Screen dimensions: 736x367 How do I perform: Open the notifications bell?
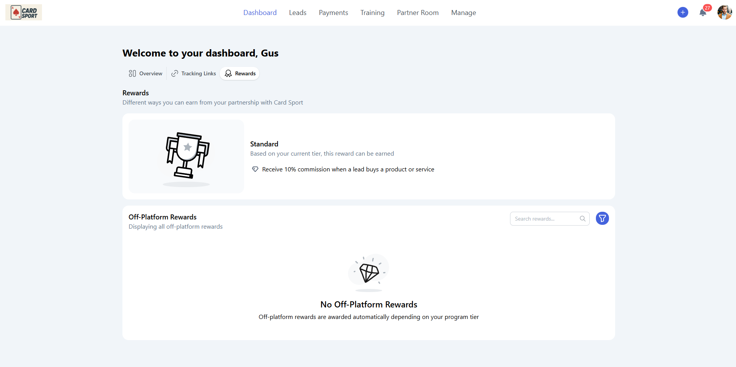(703, 13)
